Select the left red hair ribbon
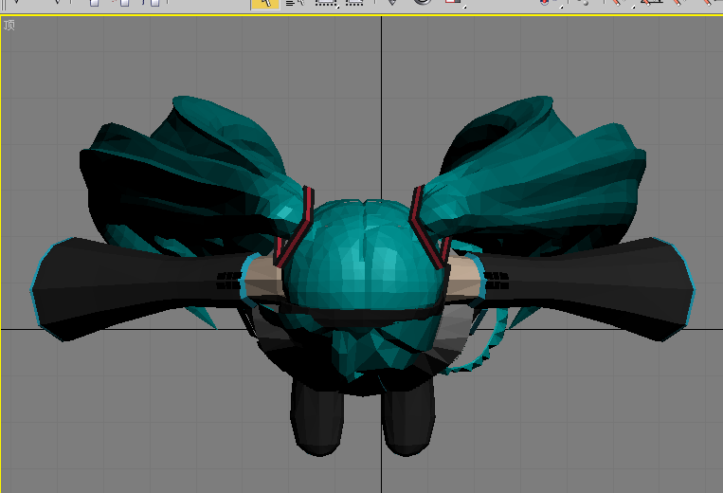This screenshot has width=723, height=493. pos(295,227)
